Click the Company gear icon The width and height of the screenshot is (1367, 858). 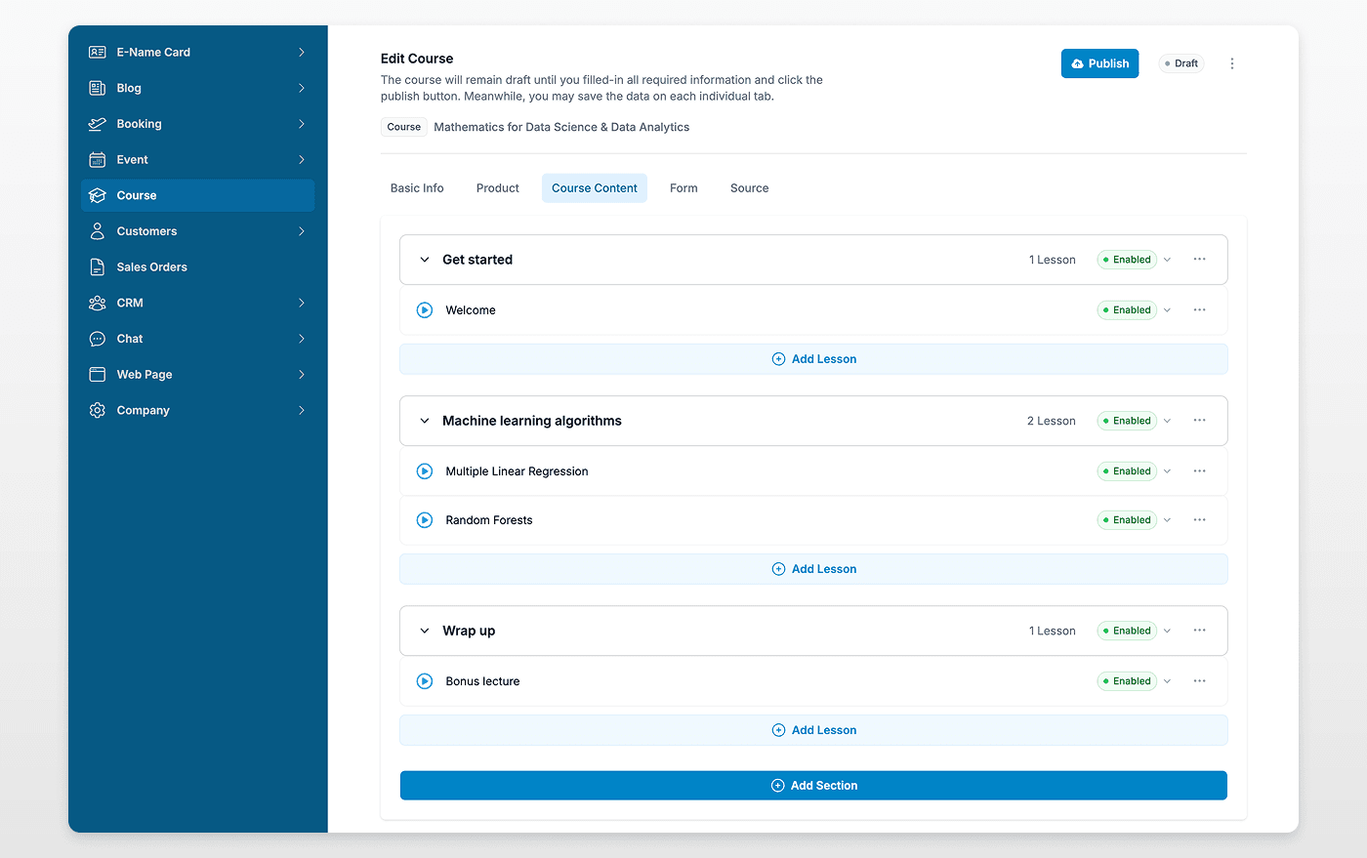point(98,410)
